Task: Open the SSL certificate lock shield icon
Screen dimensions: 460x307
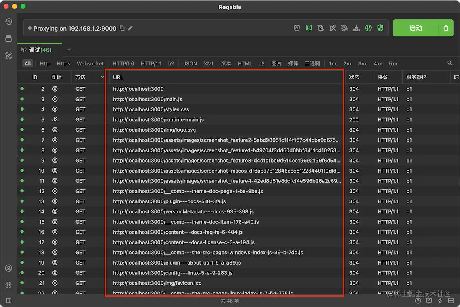Action: [x=297, y=28]
